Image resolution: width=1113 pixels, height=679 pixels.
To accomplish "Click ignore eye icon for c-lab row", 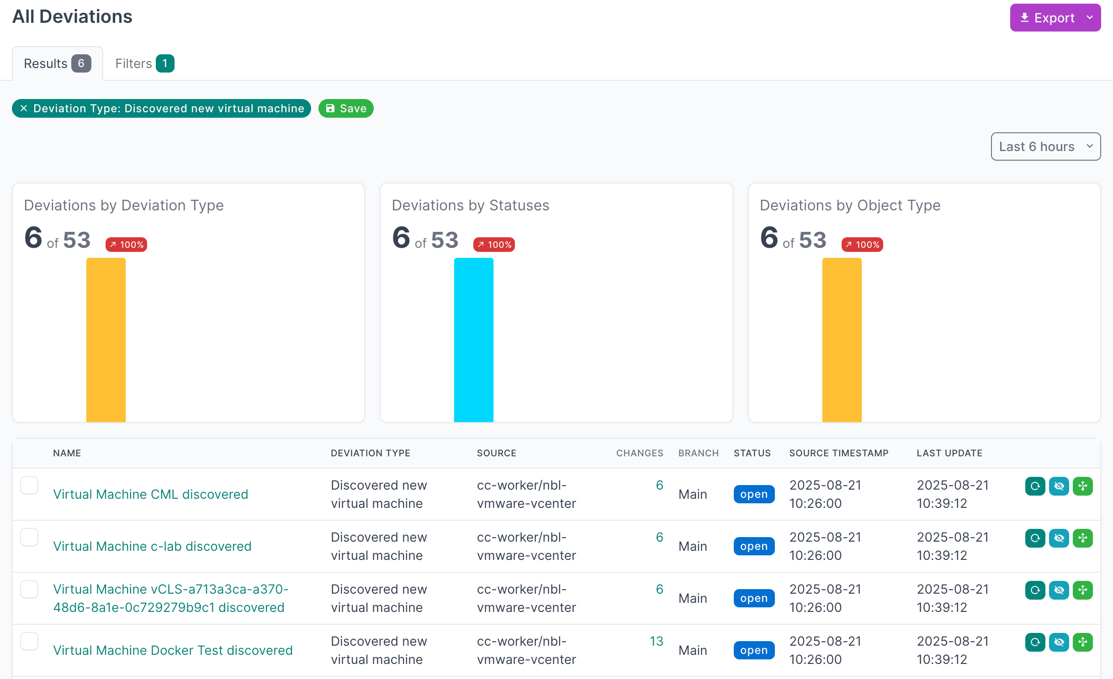I will 1059,538.
